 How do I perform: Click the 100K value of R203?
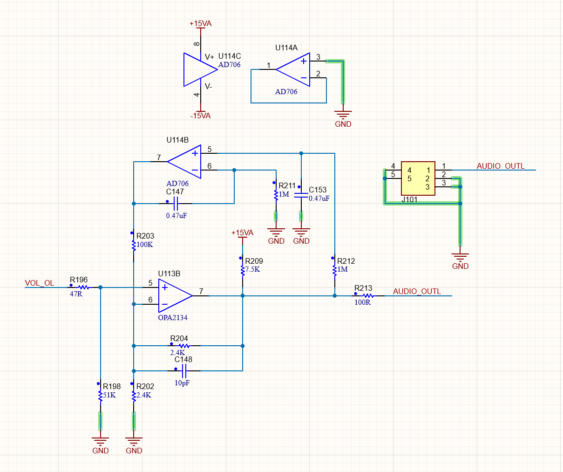[145, 245]
